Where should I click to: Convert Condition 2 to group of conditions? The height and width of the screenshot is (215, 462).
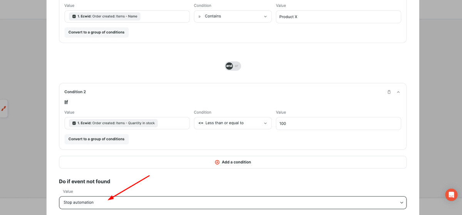tap(97, 139)
